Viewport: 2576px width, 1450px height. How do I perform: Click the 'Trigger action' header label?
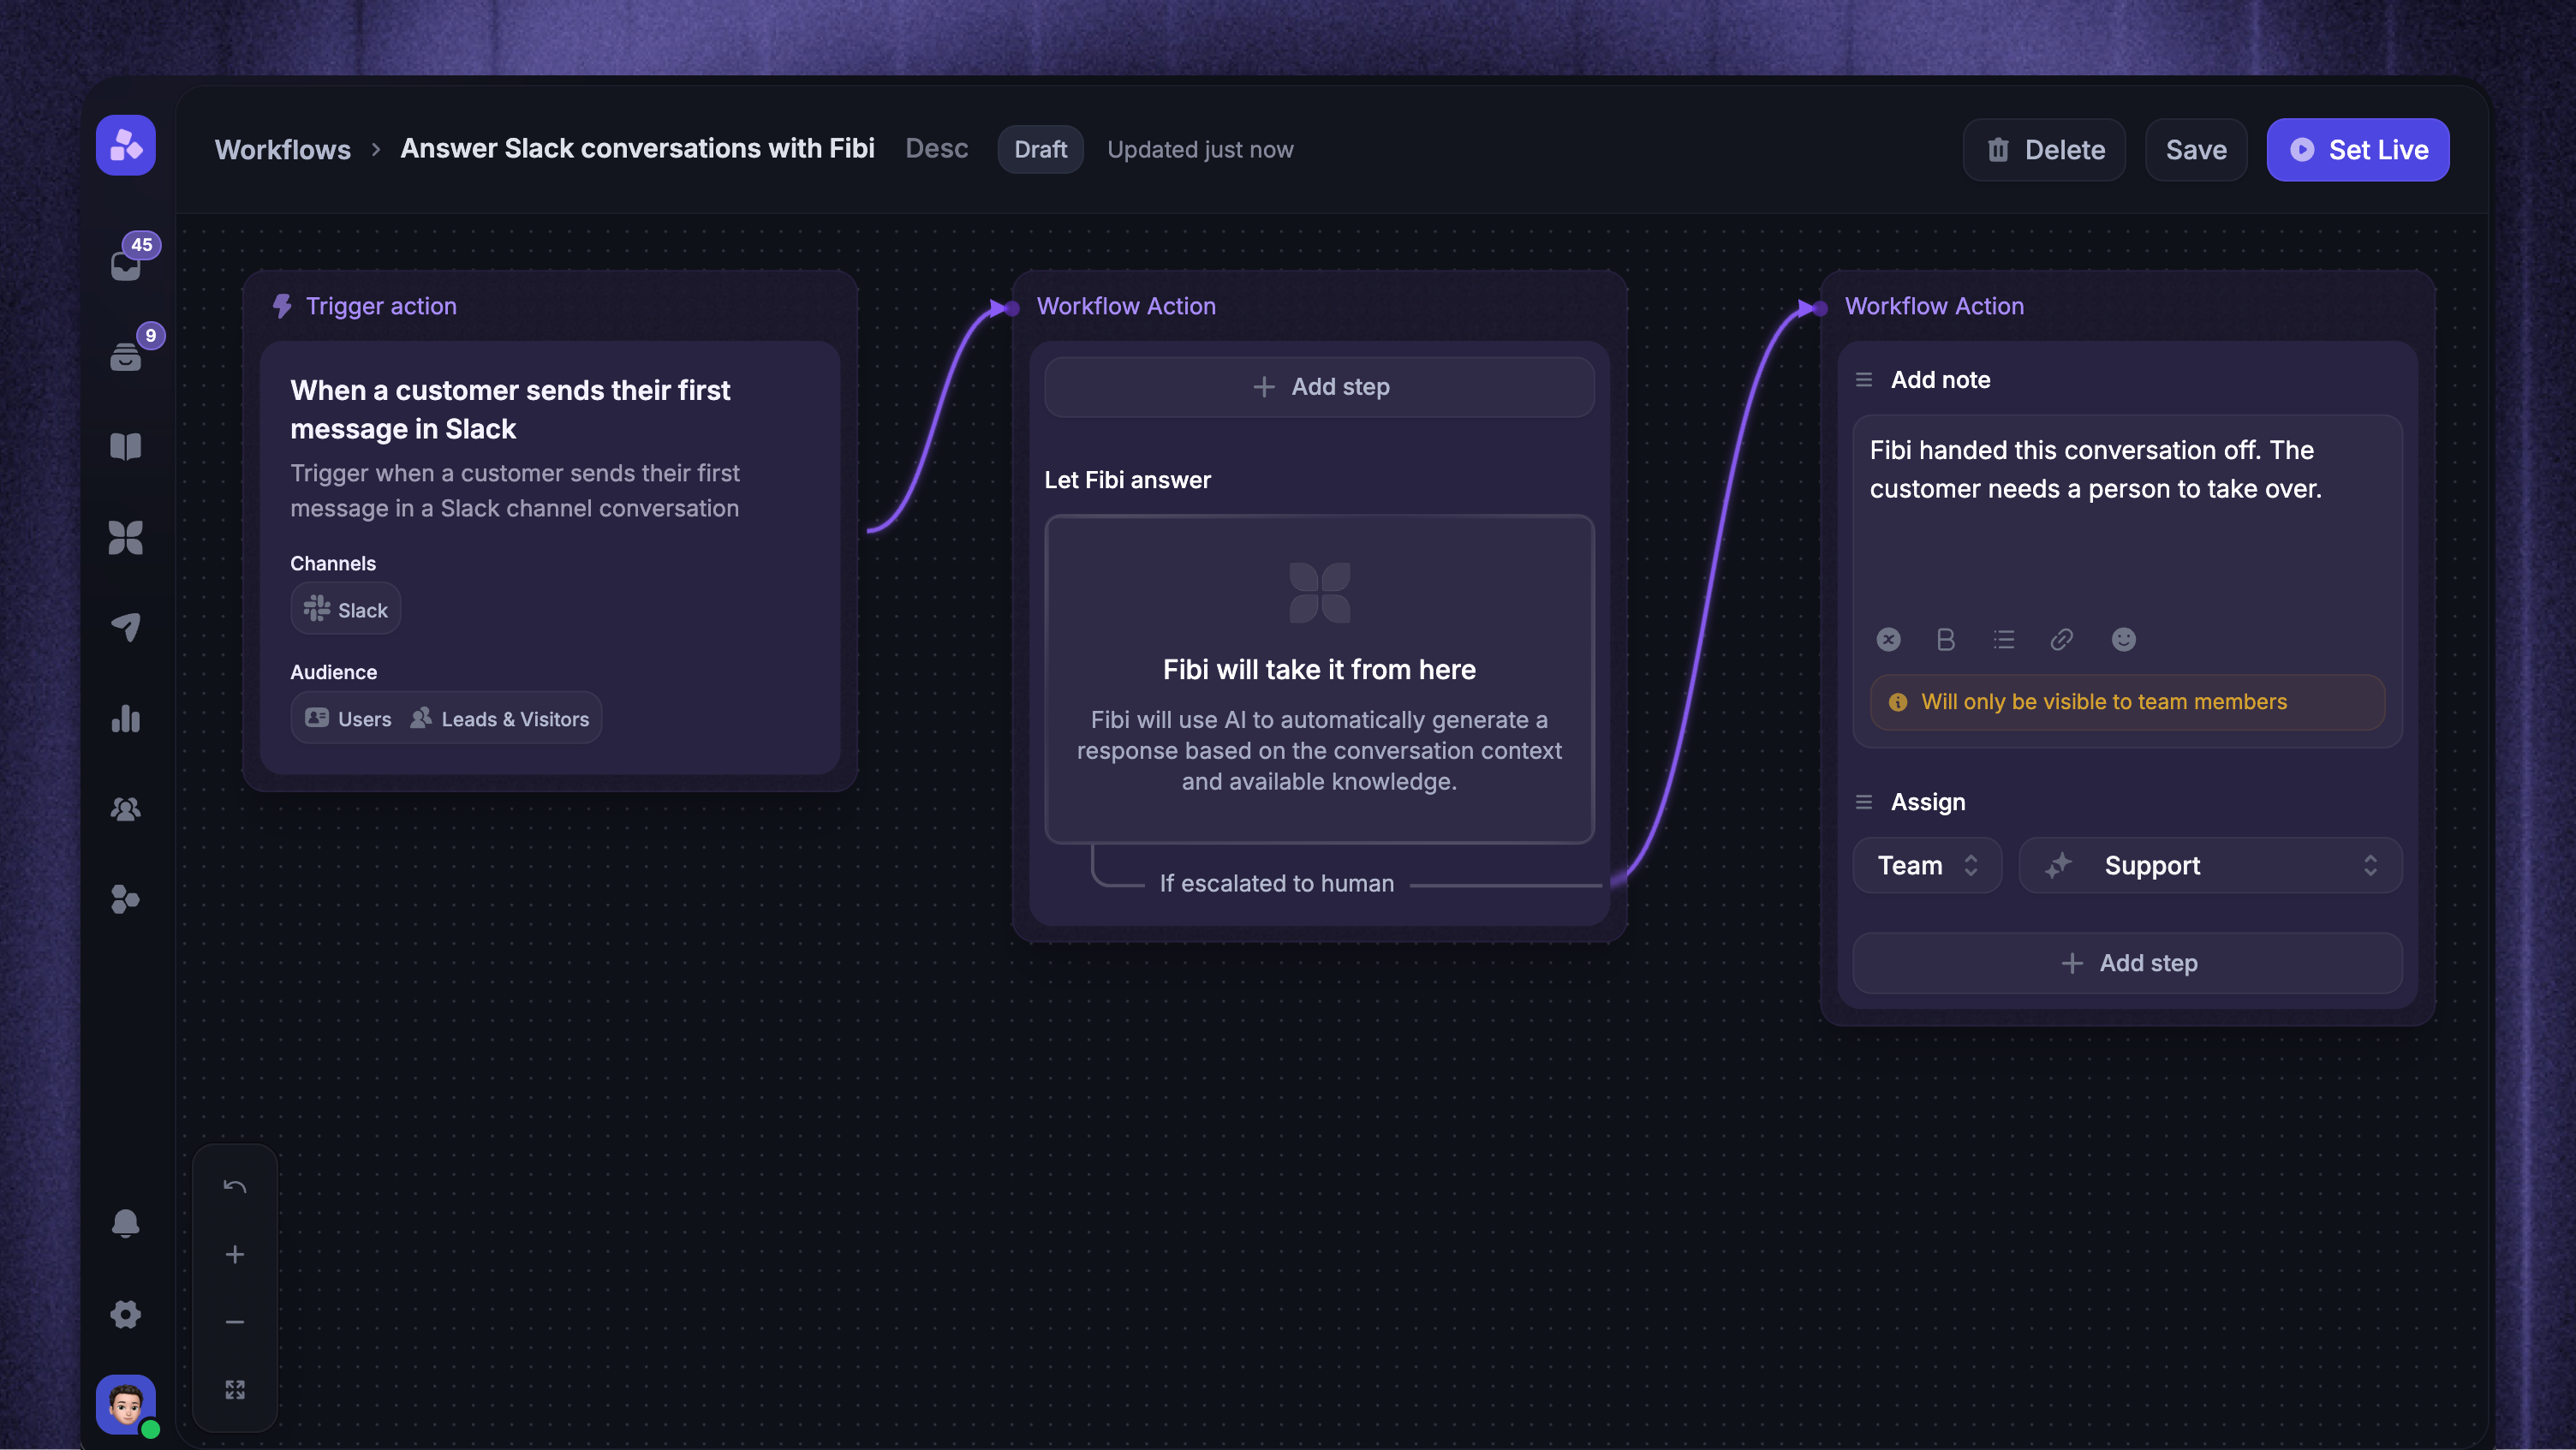(381, 306)
